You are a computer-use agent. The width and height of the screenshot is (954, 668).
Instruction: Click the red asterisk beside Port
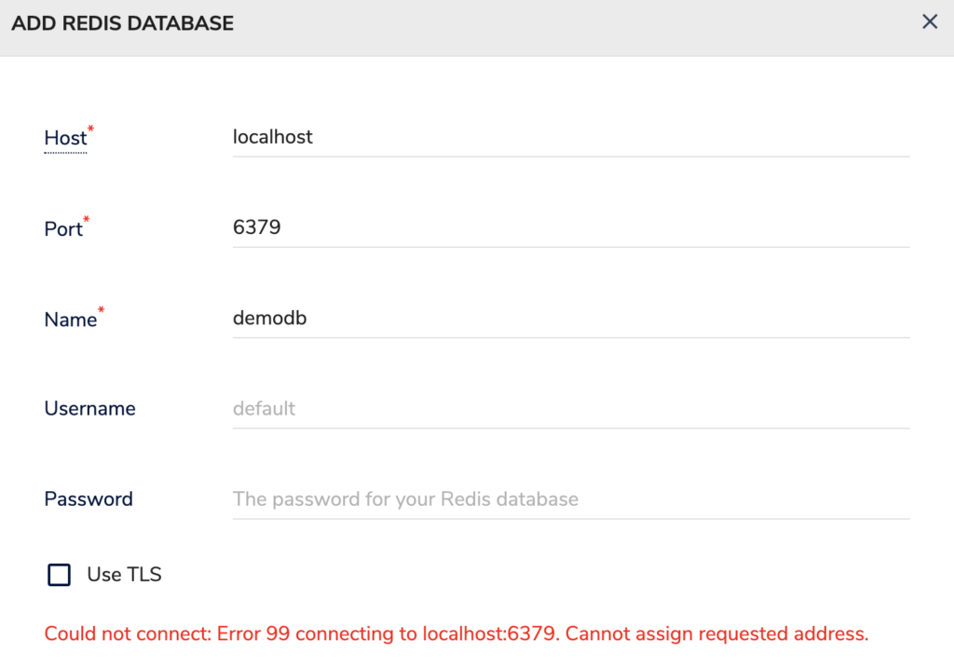click(x=86, y=218)
